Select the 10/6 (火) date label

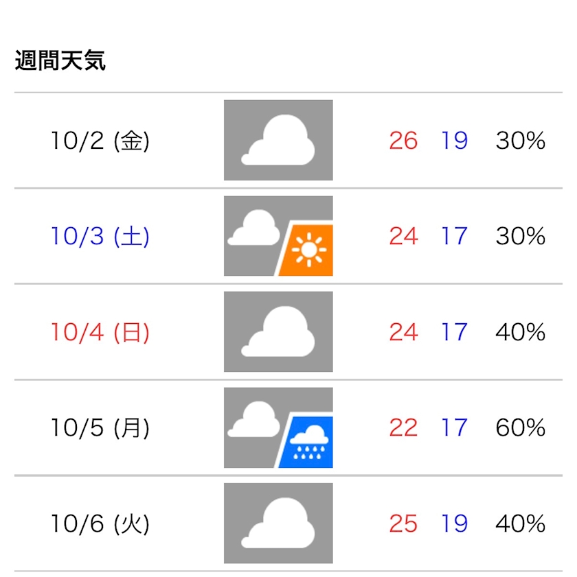click(x=100, y=523)
